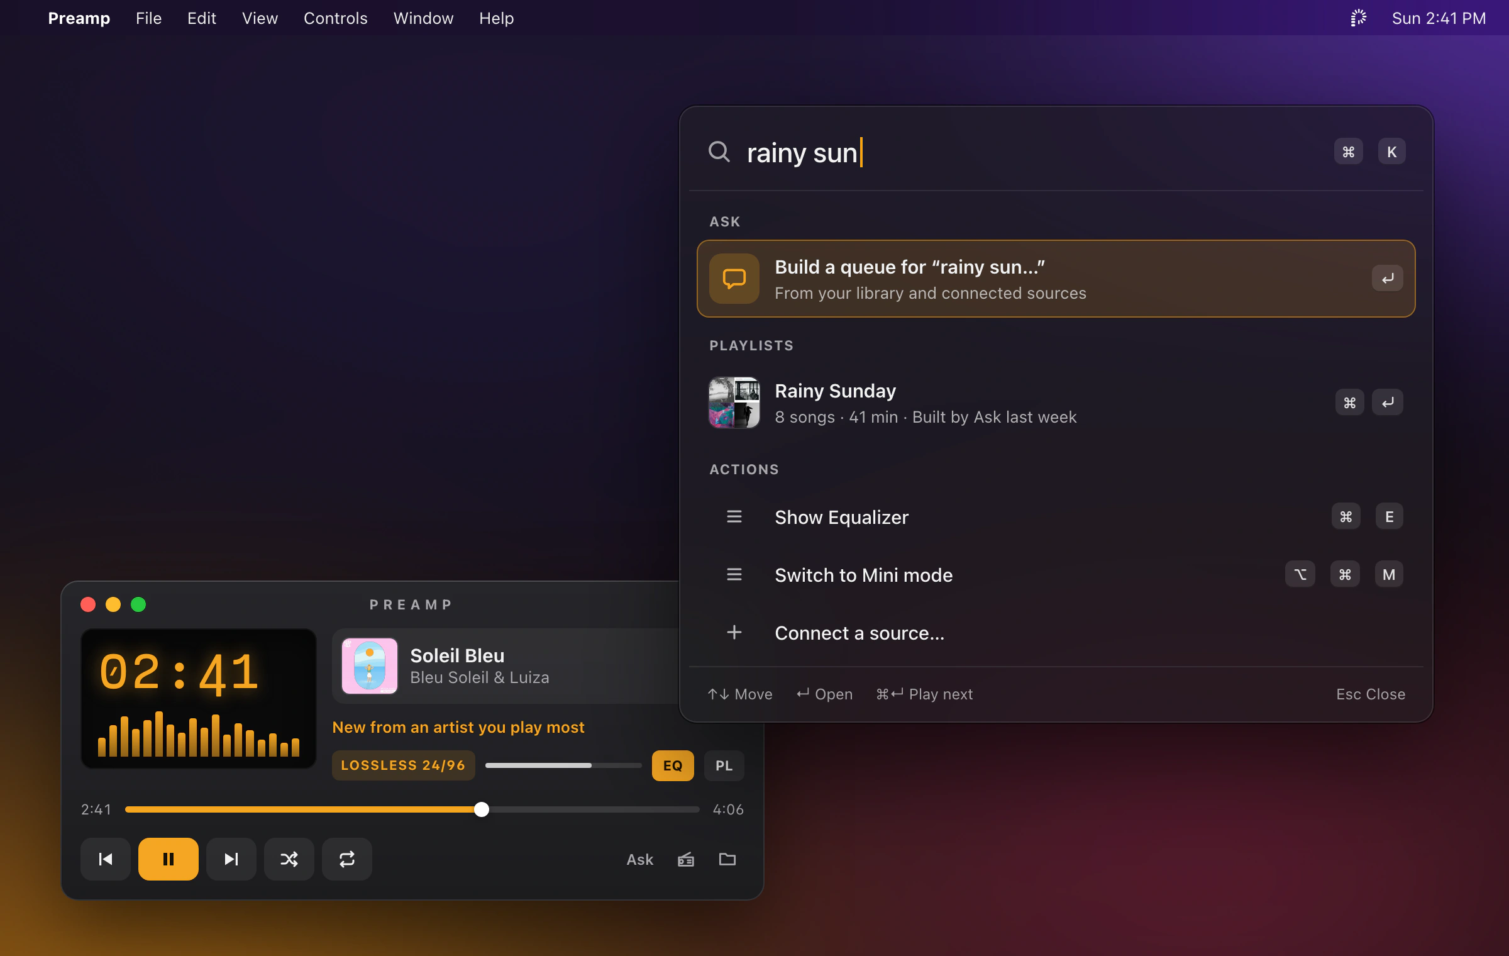This screenshot has height=956, width=1509.
Task: Click the LOSSLESS 24/96 badge
Action: click(x=403, y=765)
